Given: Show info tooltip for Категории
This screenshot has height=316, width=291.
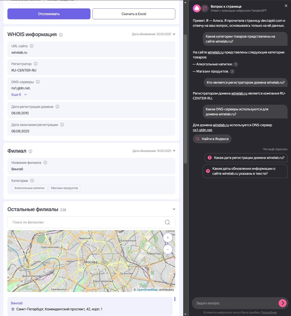Looking at the screenshot, I should point(32,181).
